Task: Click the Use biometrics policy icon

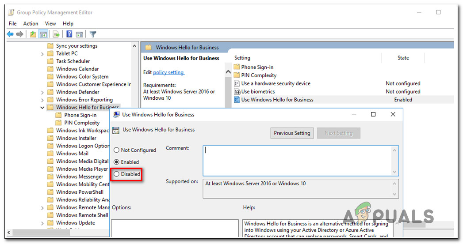Action: pos(237,92)
